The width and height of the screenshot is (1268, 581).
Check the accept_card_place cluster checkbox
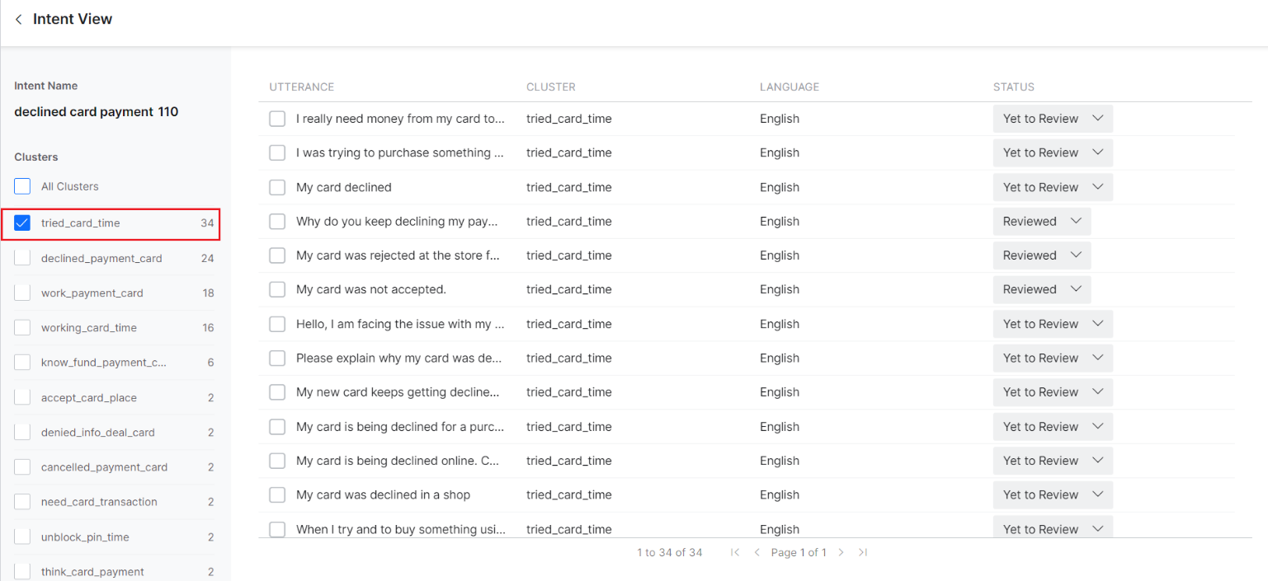tap(22, 397)
